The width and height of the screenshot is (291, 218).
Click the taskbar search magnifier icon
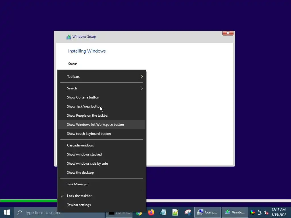tap(19, 212)
